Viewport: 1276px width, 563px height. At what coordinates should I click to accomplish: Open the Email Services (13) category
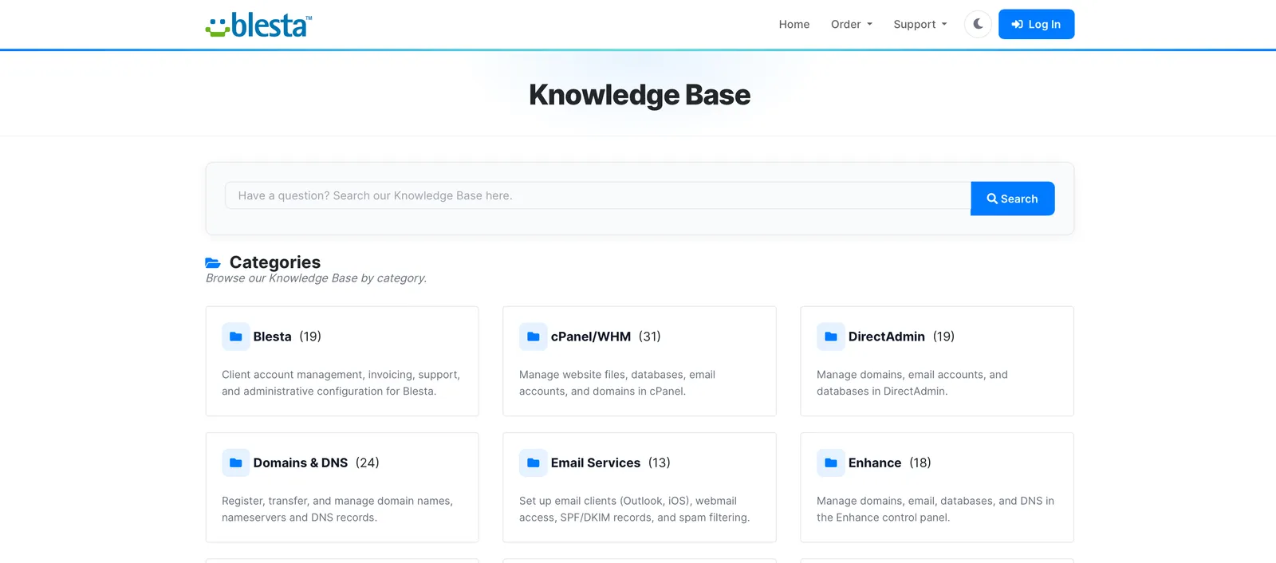click(x=610, y=463)
